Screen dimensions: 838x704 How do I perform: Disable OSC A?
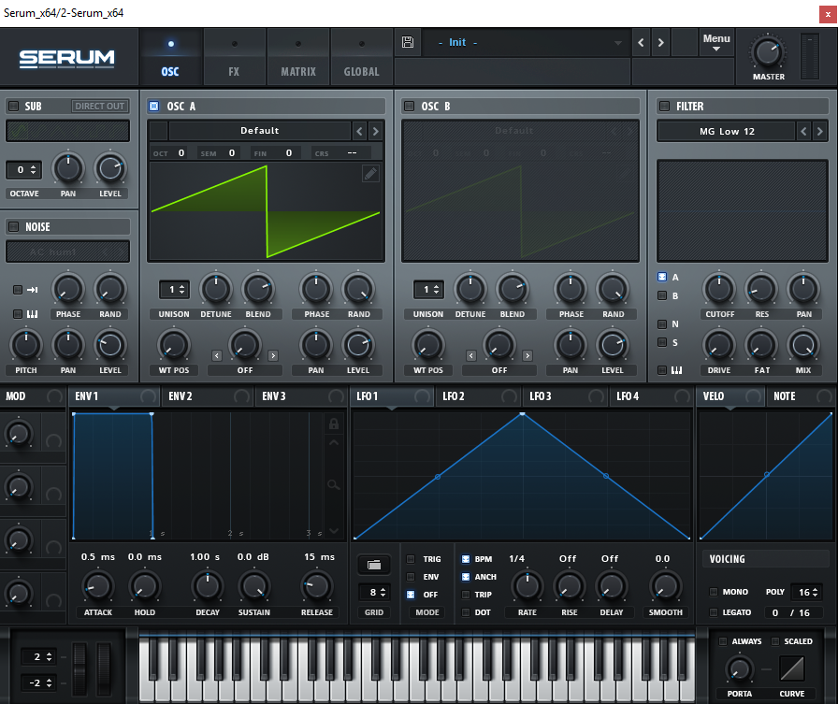(x=154, y=106)
